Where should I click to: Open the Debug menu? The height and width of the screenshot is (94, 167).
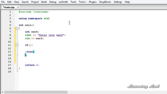53,2
